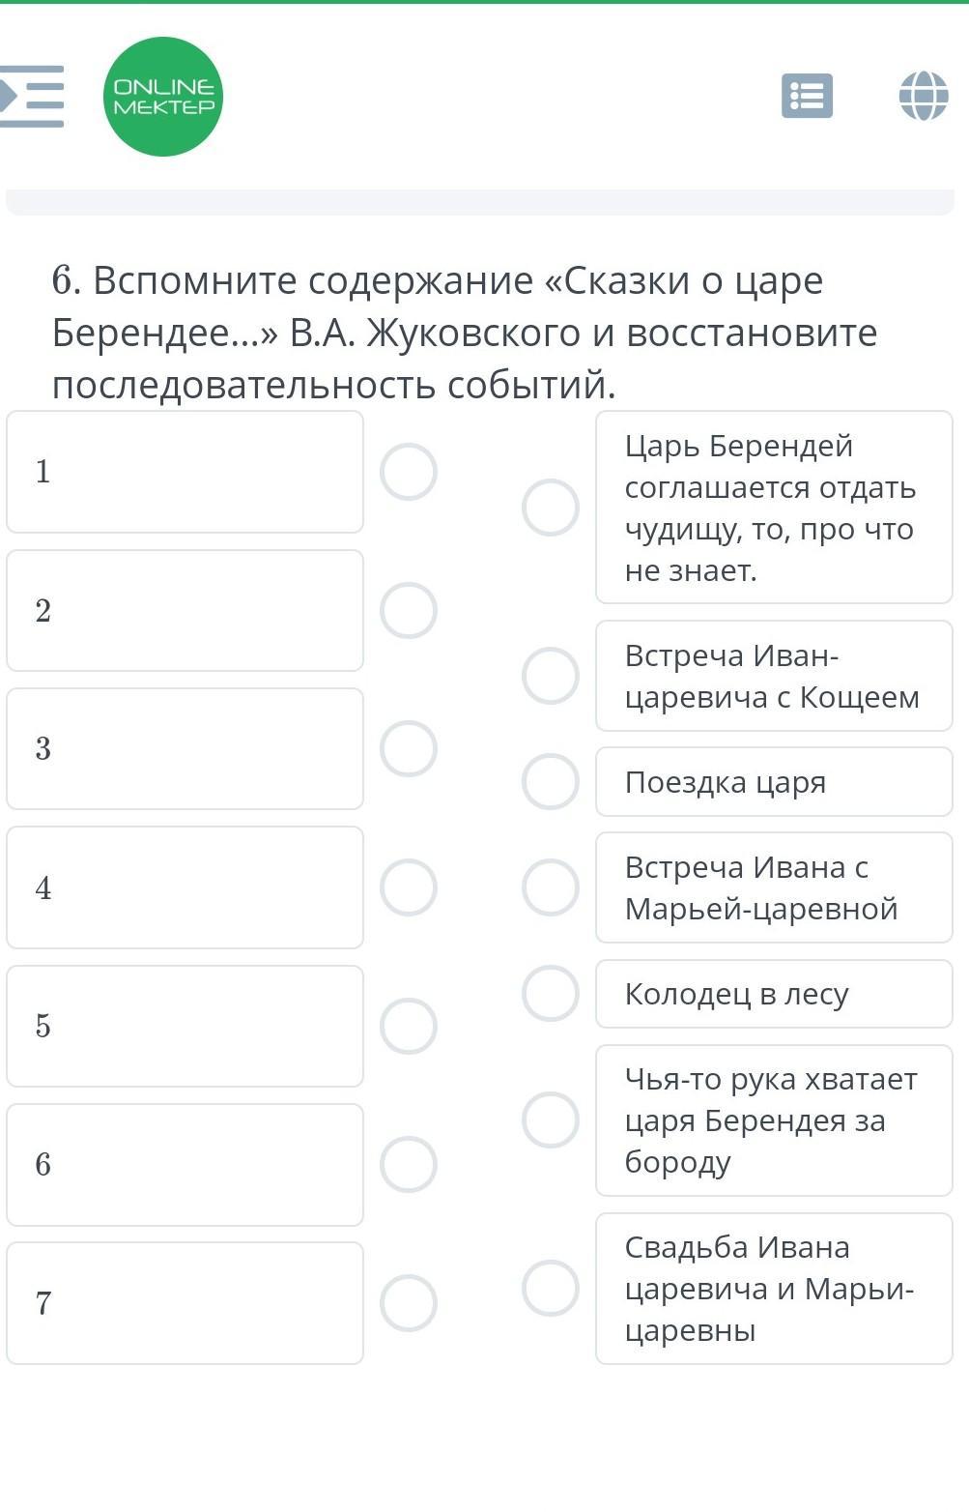Click the 'Чья-то рука хватает царя' option
The image size is (969, 1512).
[774, 1120]
